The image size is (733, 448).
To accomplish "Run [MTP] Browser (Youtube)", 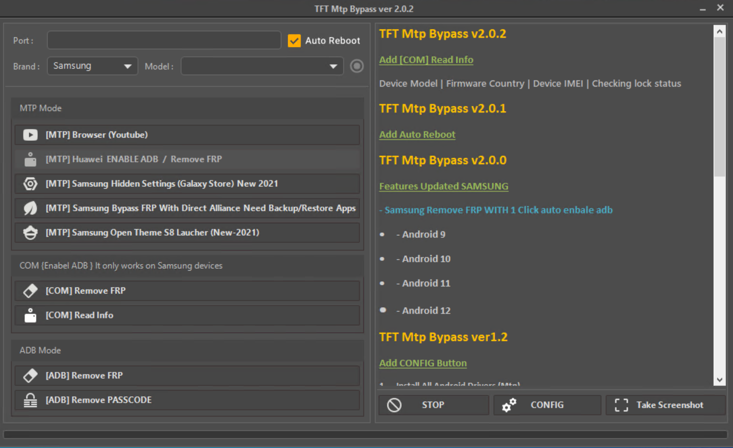I will pos(187,135).
